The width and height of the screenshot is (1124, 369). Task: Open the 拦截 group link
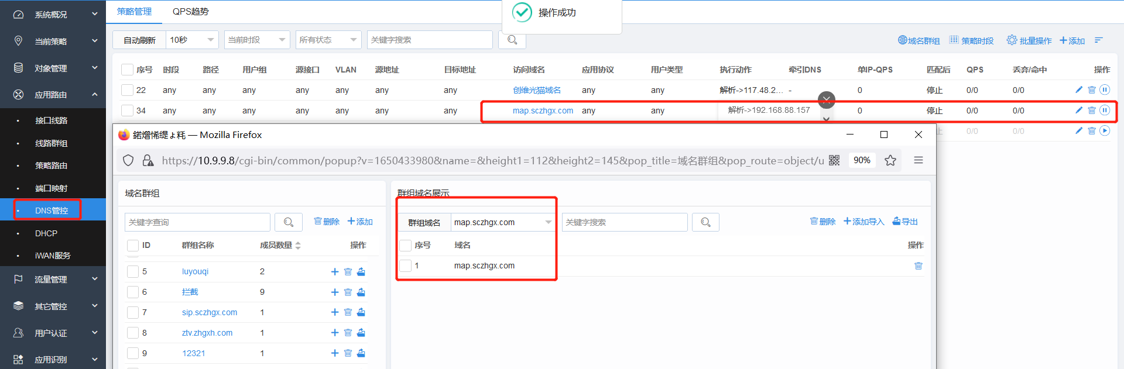[x=190, y=292]
